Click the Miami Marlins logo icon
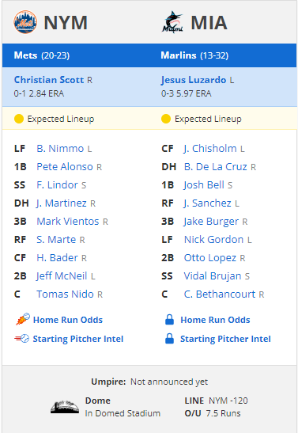298x433 pixels. tap(172, 22)
